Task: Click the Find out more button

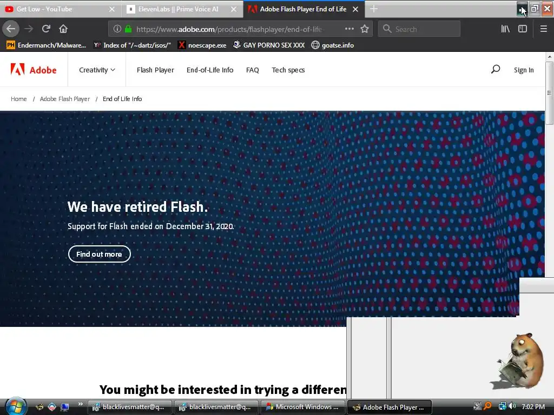Action: (100, 254)
